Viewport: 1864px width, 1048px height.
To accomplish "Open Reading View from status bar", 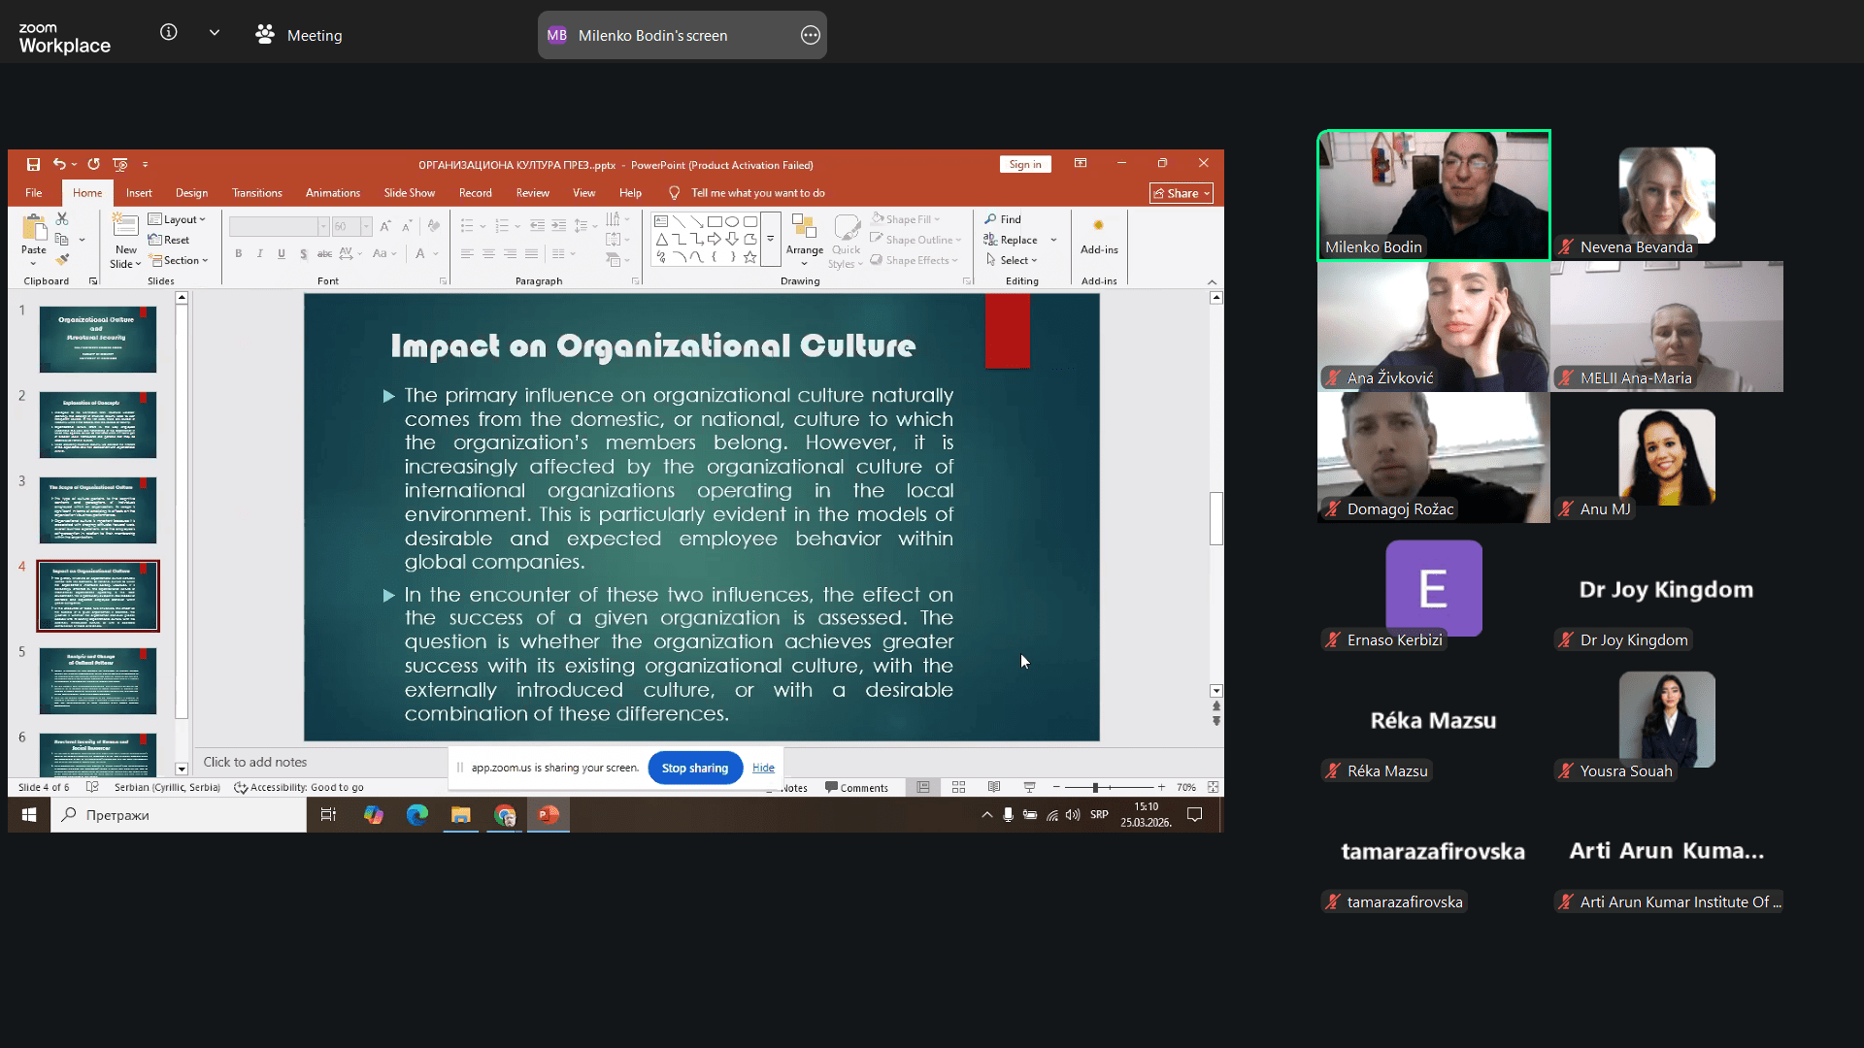I will (x=994, y=787).
